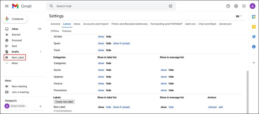Image resolution: width=259 pixels, height=114 pixels.
Task: Open the Support help icon
Action: [228, 6]
